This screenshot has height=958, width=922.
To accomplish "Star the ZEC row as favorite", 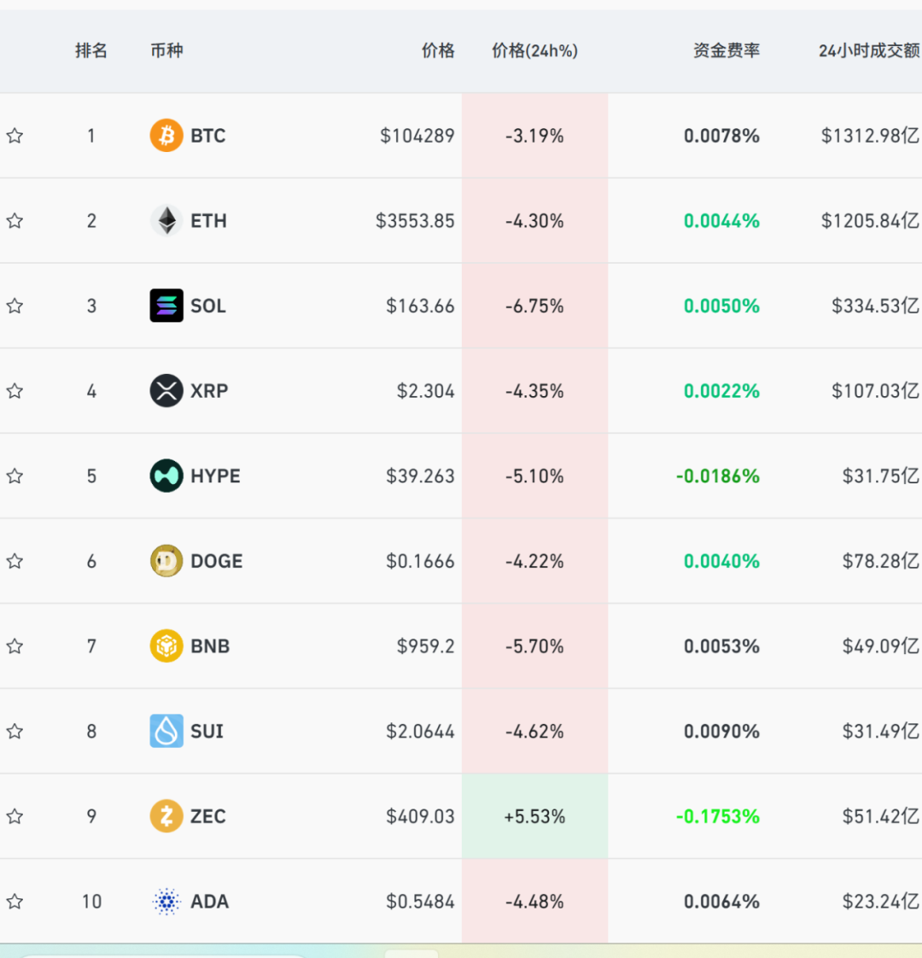I will click(x=15, y=816).
